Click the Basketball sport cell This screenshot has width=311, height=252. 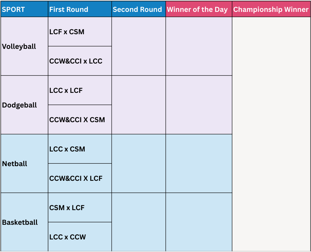(x=24, y=222)
